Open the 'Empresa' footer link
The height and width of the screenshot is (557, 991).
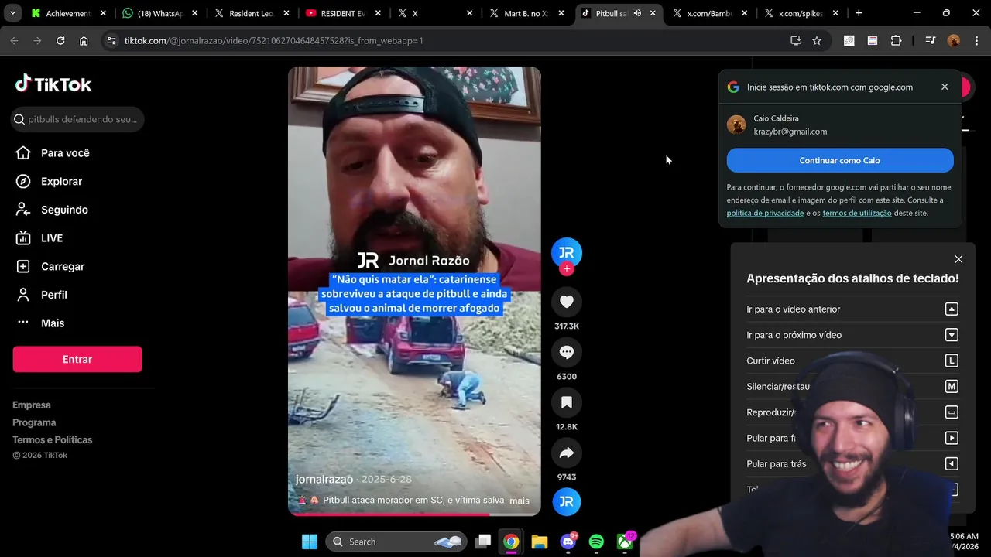coord(32,405)
